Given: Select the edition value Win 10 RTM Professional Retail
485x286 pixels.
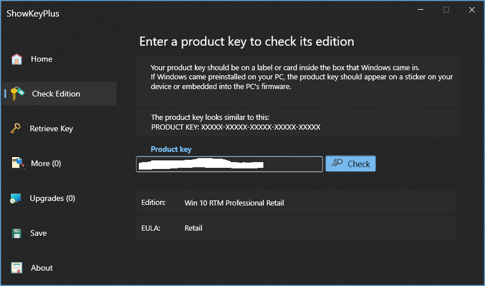Looking at the screenshot, I should [x=234, y=203].
